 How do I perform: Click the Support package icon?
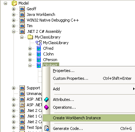pos(22,88)
